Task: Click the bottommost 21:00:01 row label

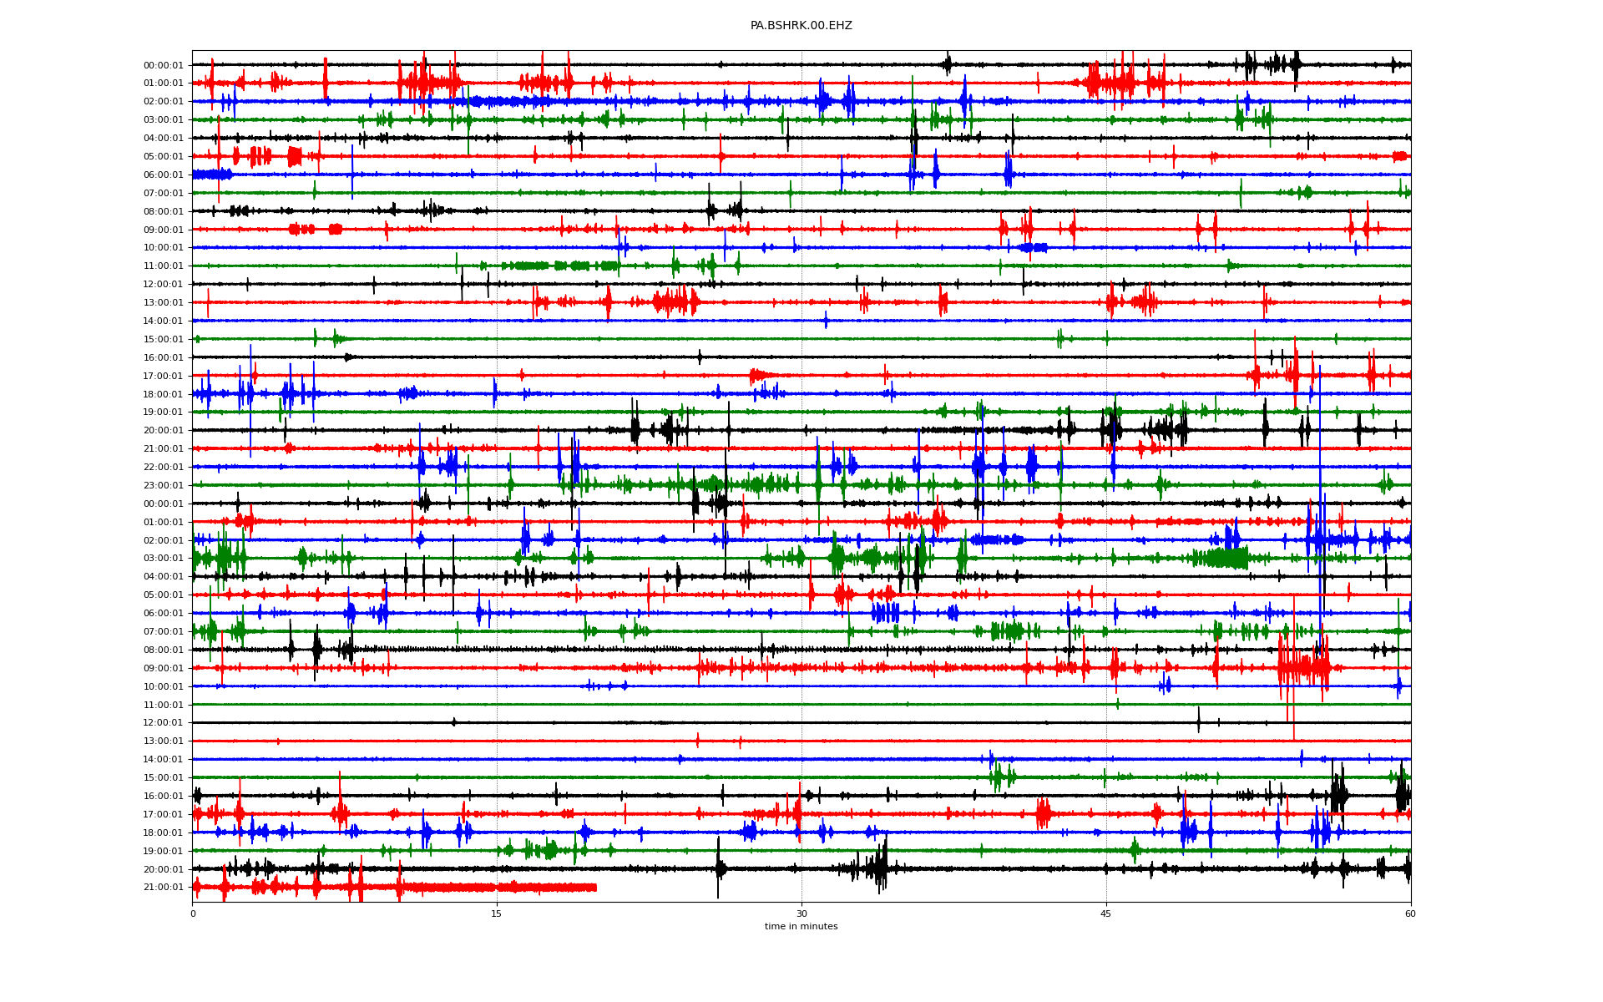Action: click(163, 888)
